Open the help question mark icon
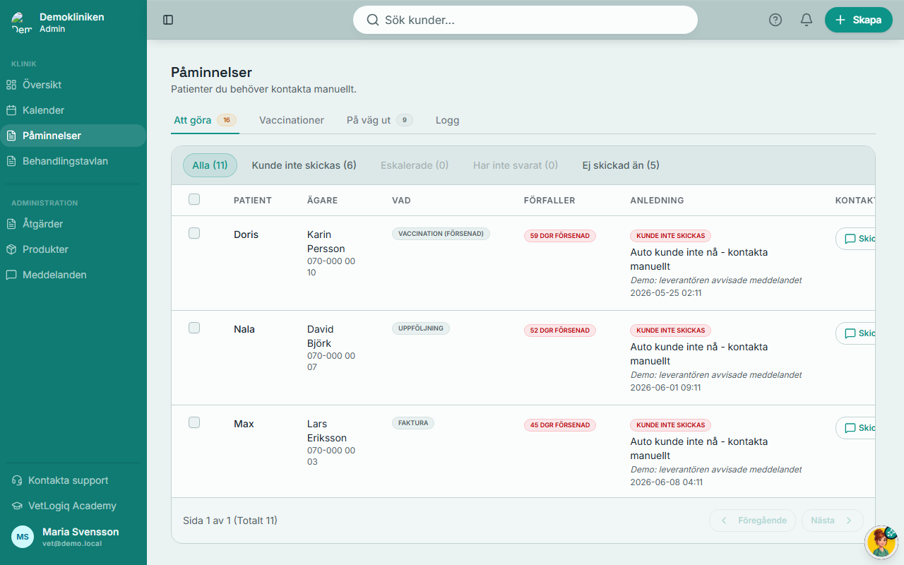Screen dimensions: 904x565 (775, 20)
